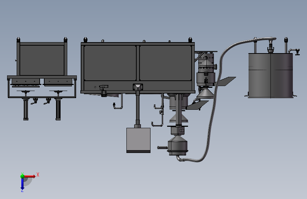307x199 pixels.
Task: Select the right support leg of the left assembly
Action: (58, 109)
